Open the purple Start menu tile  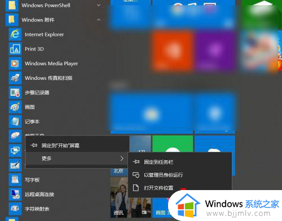[x=215, y=51]
